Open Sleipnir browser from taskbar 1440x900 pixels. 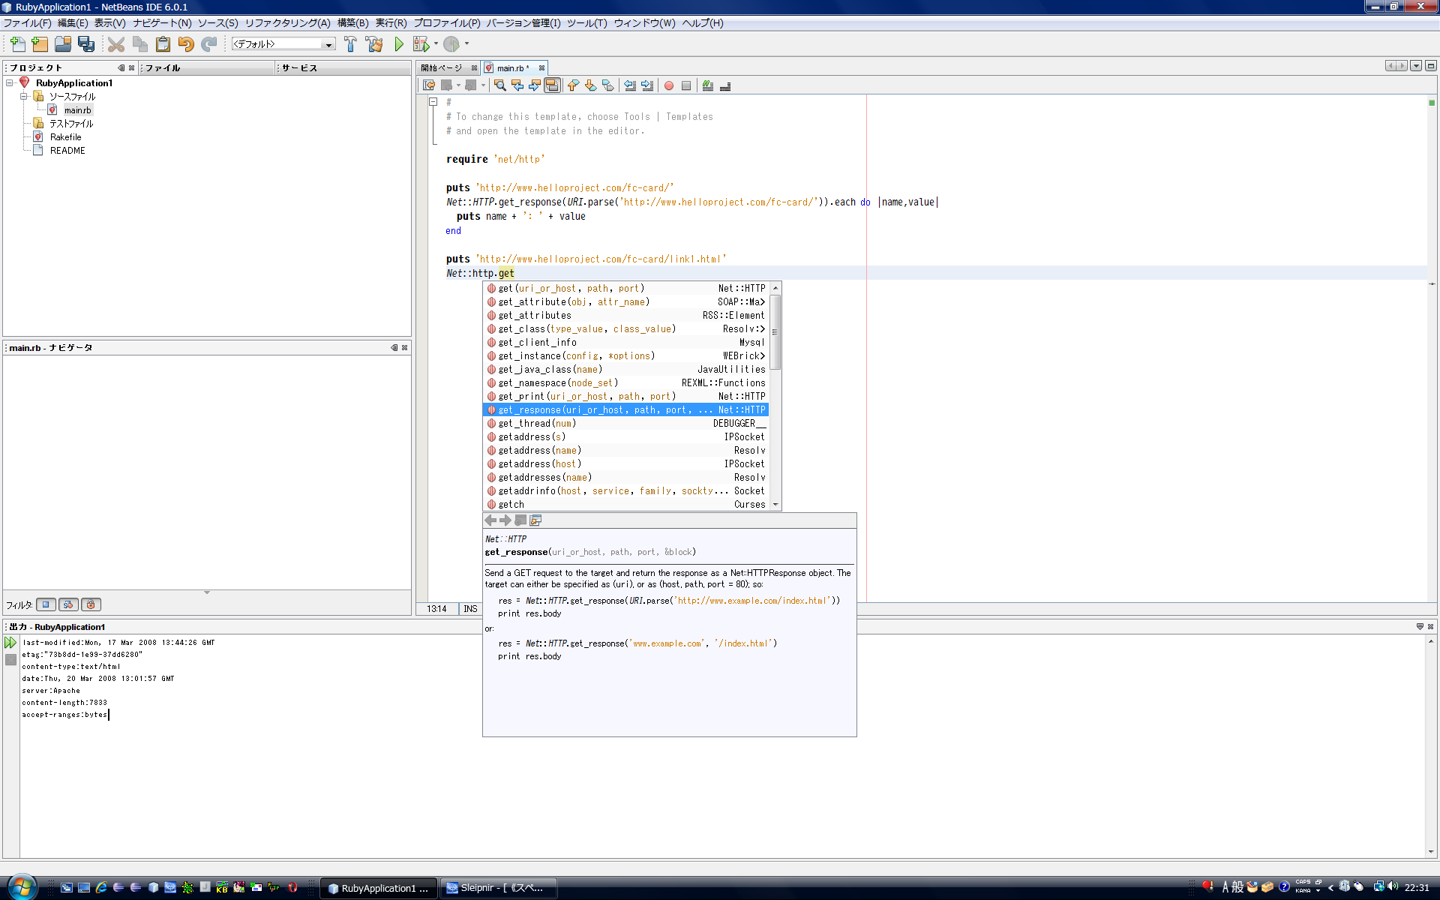point(498,888)
